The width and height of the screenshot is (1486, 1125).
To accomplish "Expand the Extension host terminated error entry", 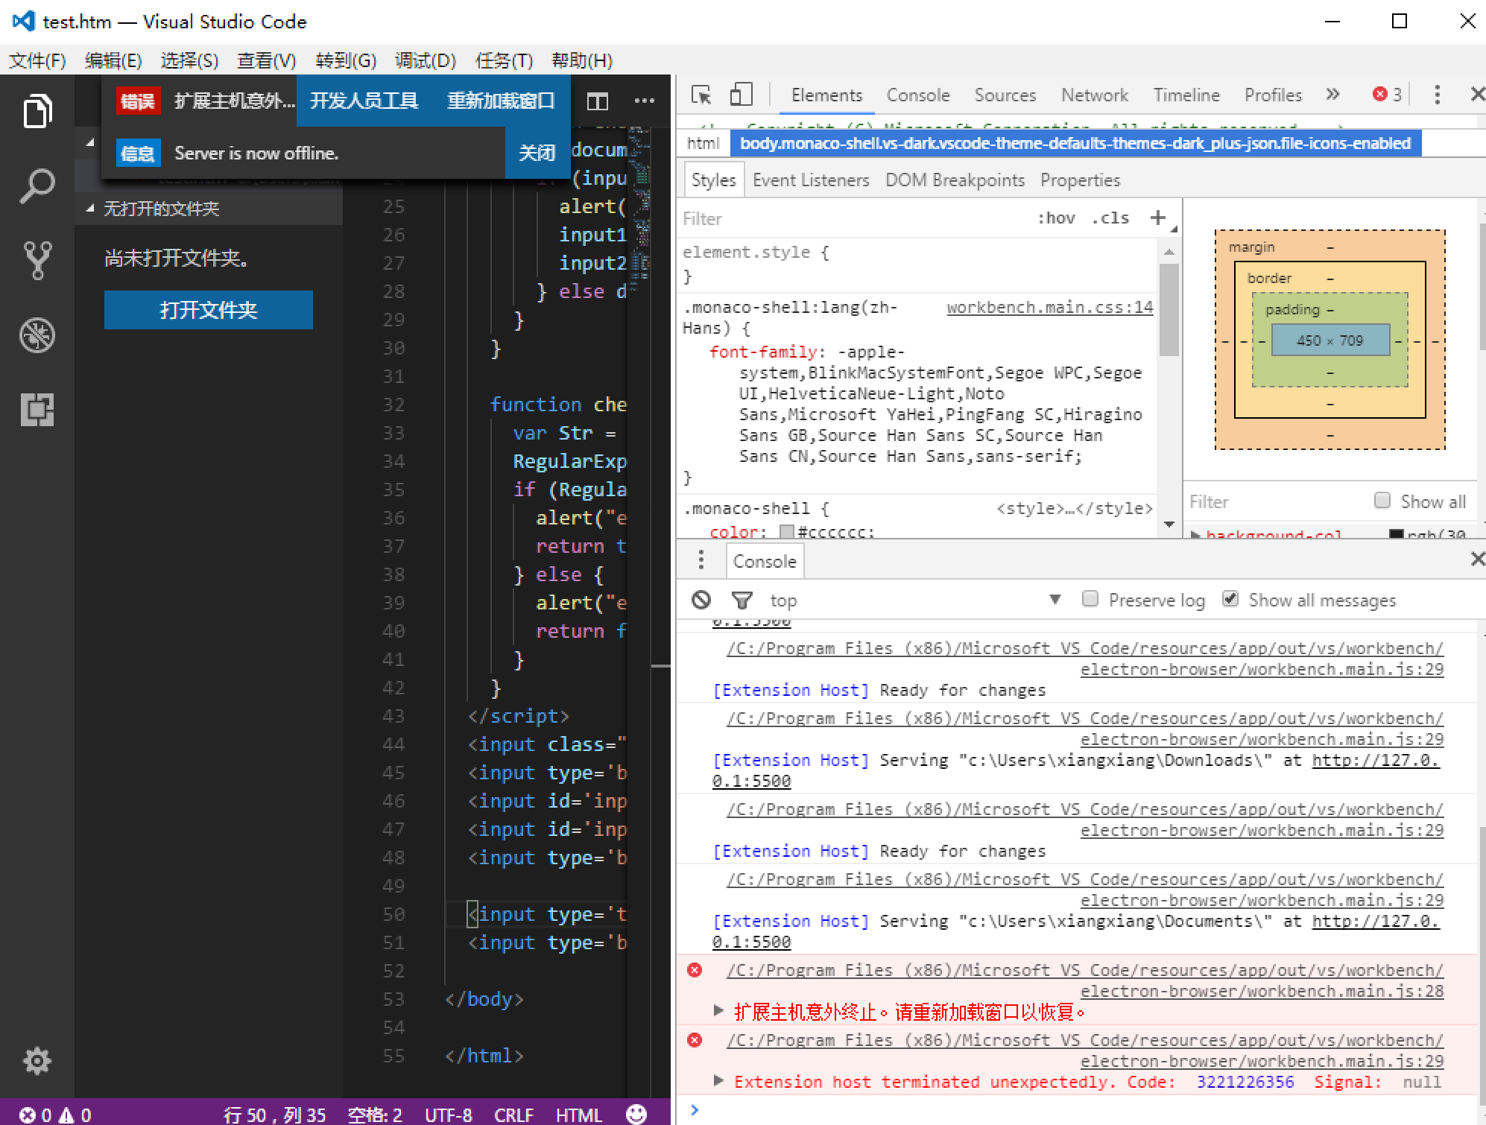I will click(x=718, y=1081).
